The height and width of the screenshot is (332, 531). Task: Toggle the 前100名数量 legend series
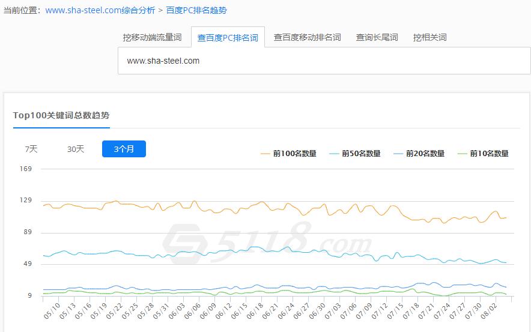(288, 154)
